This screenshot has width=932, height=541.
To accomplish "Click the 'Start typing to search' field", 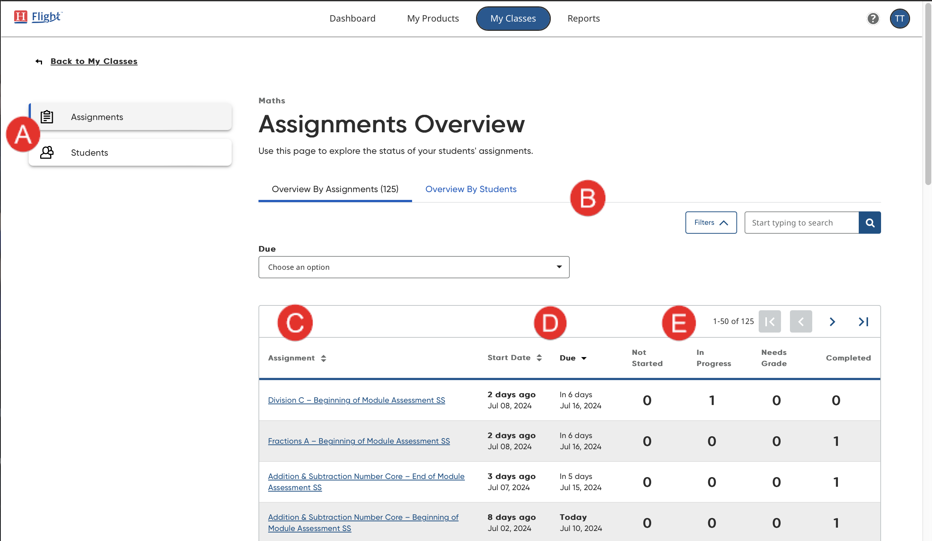I will pos(801,223).
